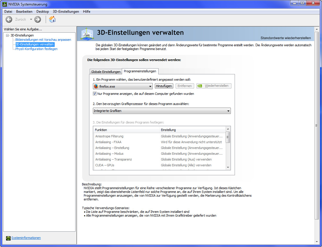Click settings list scroll-down arrow
Viewport: 322px width, 247px height.
[x=228, y=167]
